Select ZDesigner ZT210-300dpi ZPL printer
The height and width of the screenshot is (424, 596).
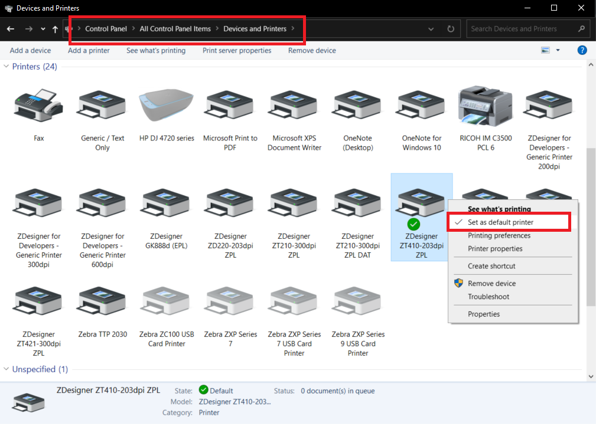pyautogui.click(x=294, y=204)
